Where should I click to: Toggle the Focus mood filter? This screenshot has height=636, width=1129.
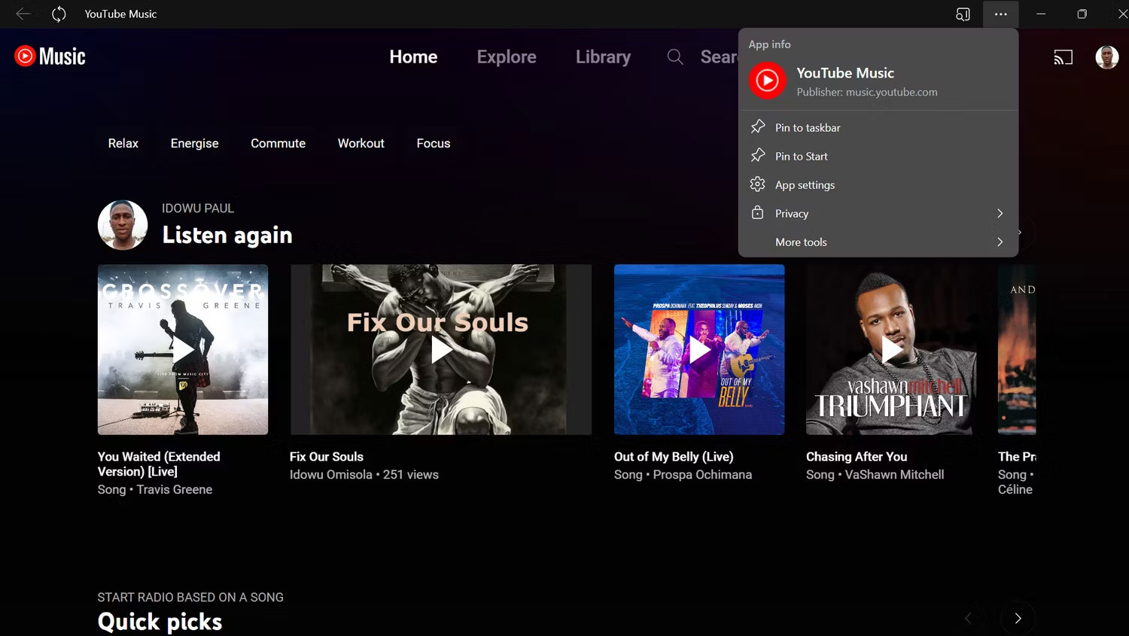[433, 143]
